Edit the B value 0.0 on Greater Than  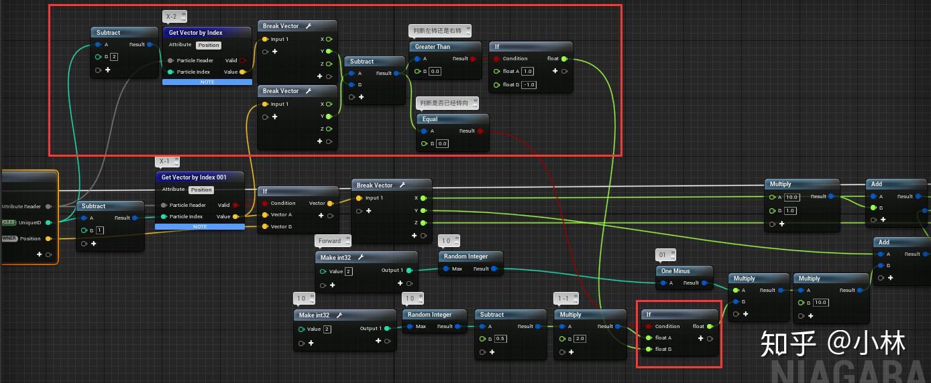435,71
